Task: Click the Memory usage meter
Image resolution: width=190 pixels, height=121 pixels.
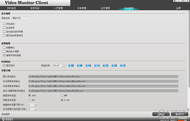Action: pyautogui.click(x=182, y=120)
